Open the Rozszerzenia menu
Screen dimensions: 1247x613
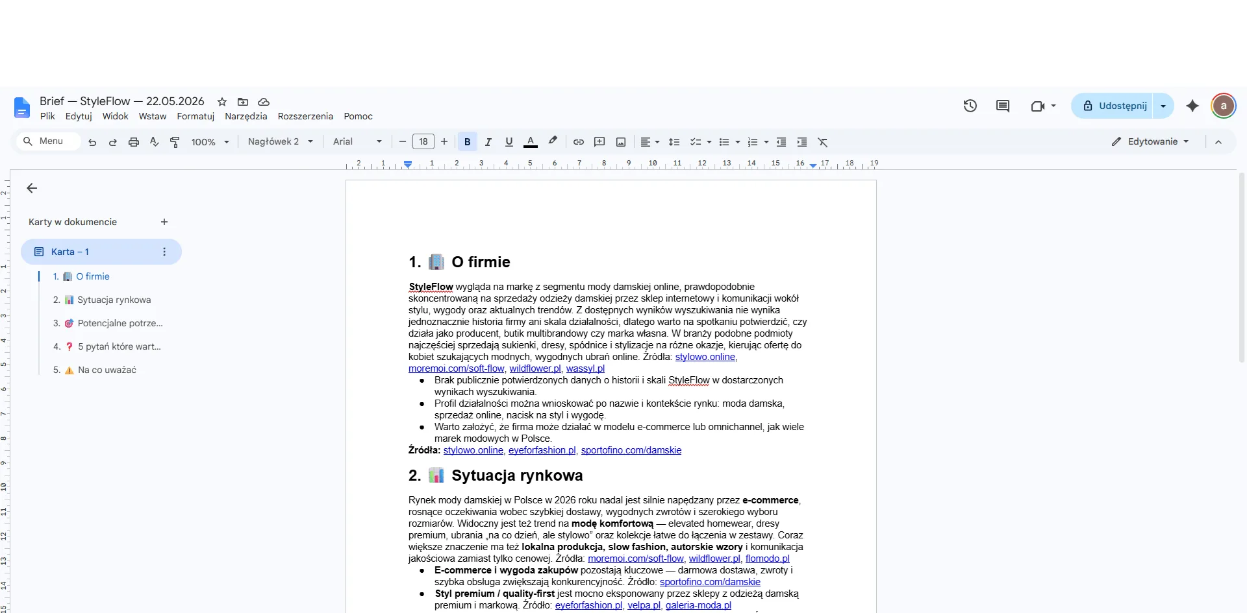[x=305, y=117]
